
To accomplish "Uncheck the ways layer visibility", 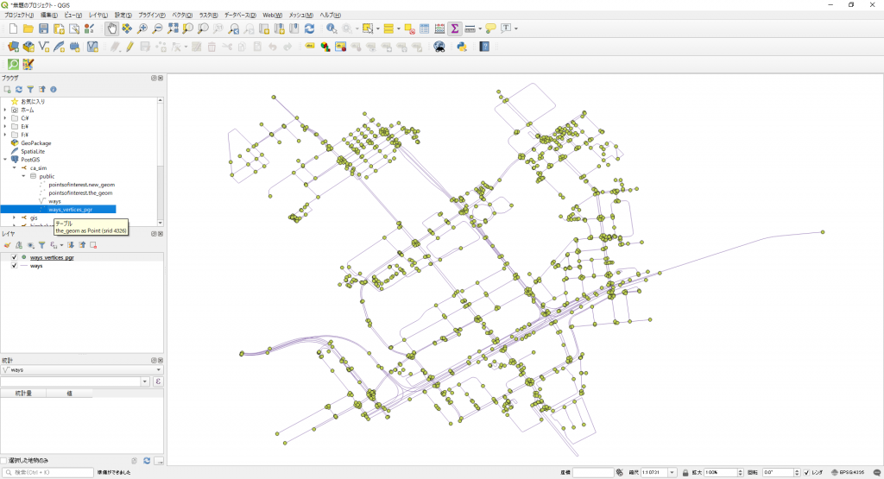I will tap(14, 266).
